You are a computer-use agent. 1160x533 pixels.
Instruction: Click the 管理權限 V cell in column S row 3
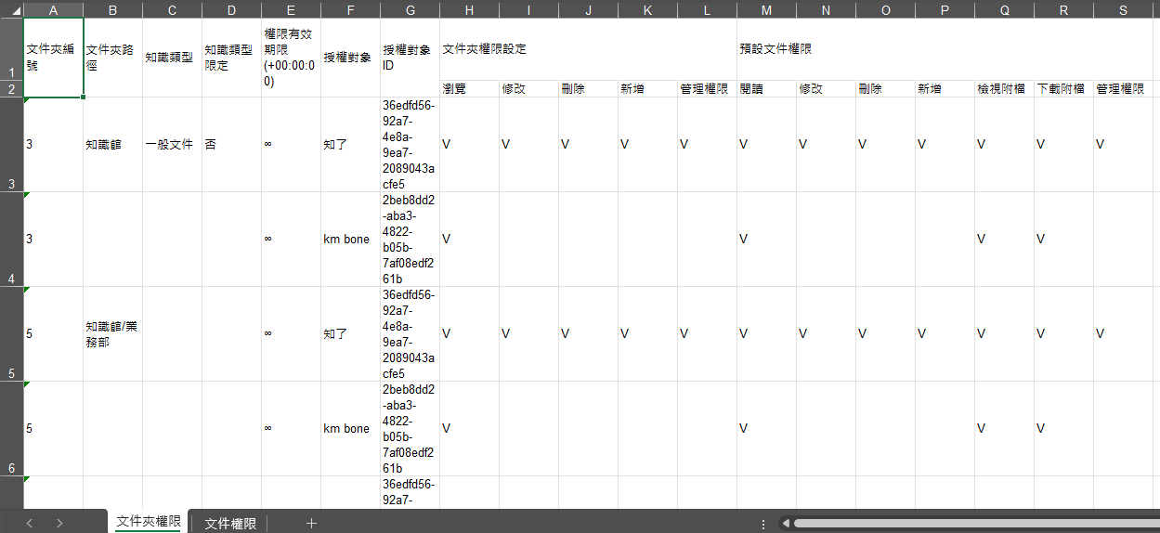pyautogui.click(x=1100, y=145)
